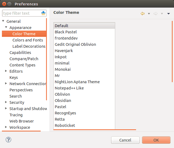Select the Monokai color theme
The image size is (174, 148).
(x=63, y=69)
